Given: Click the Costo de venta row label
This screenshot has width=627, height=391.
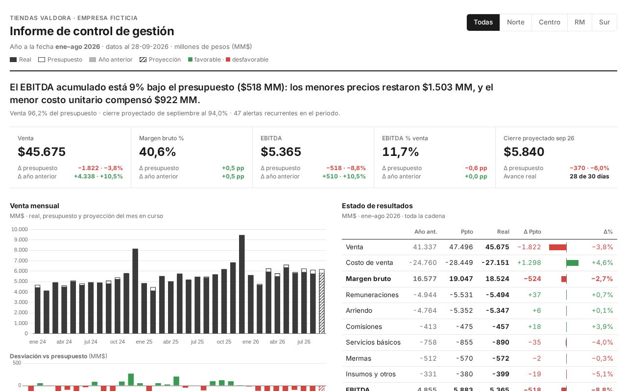Looking at the screenshot, I should point(369,263).
